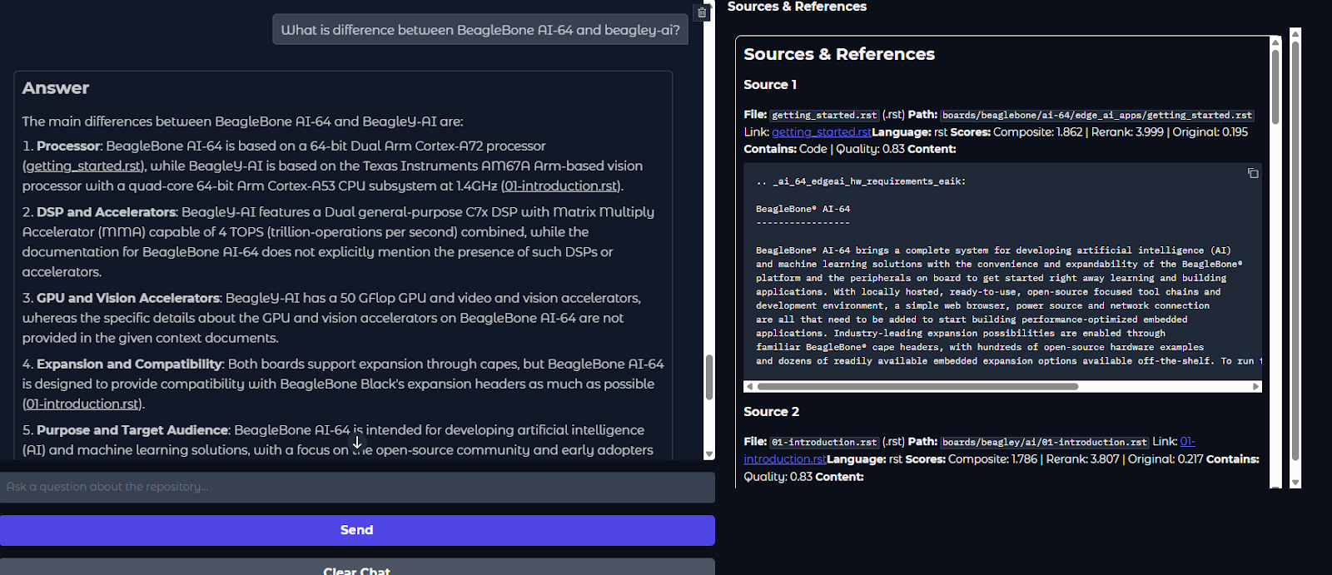This screenshot has height=575, width=1332.
Task: Click code block scroll right arrow
Action: click(1256, 386)
